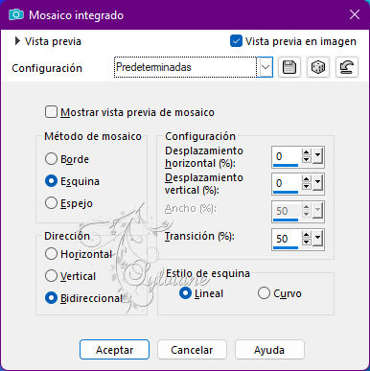Image resolution: width=370 pixels, height=371 pixels.
Task: Click the save preset floppy disk icon
Action: [289, 67]
